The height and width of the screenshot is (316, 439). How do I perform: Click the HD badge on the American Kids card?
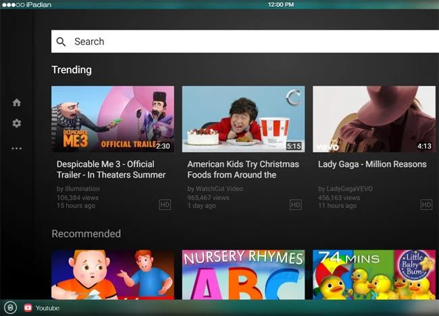click(296, 205)
